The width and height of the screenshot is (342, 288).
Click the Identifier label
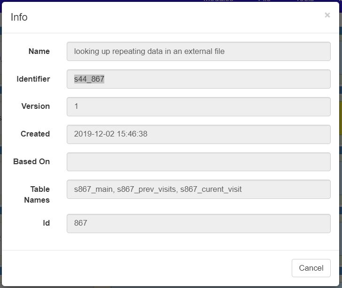click(x=33, y=79)
